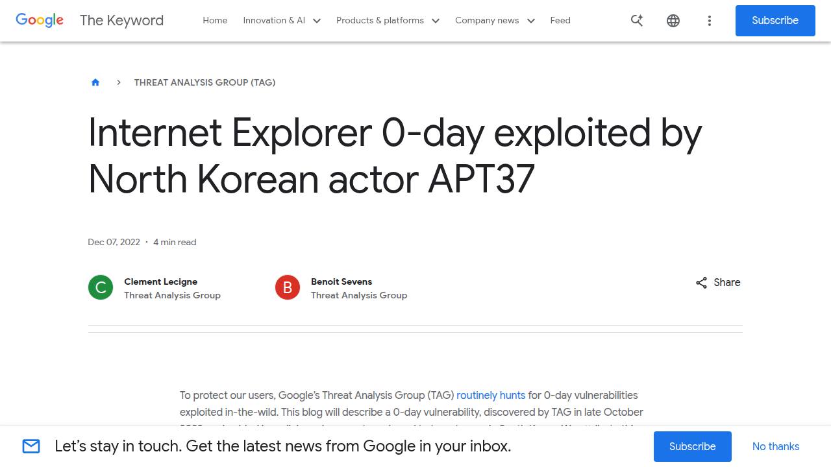831x467 pixels.
Task: Open the Feed nav item
Action: (560, 21)
